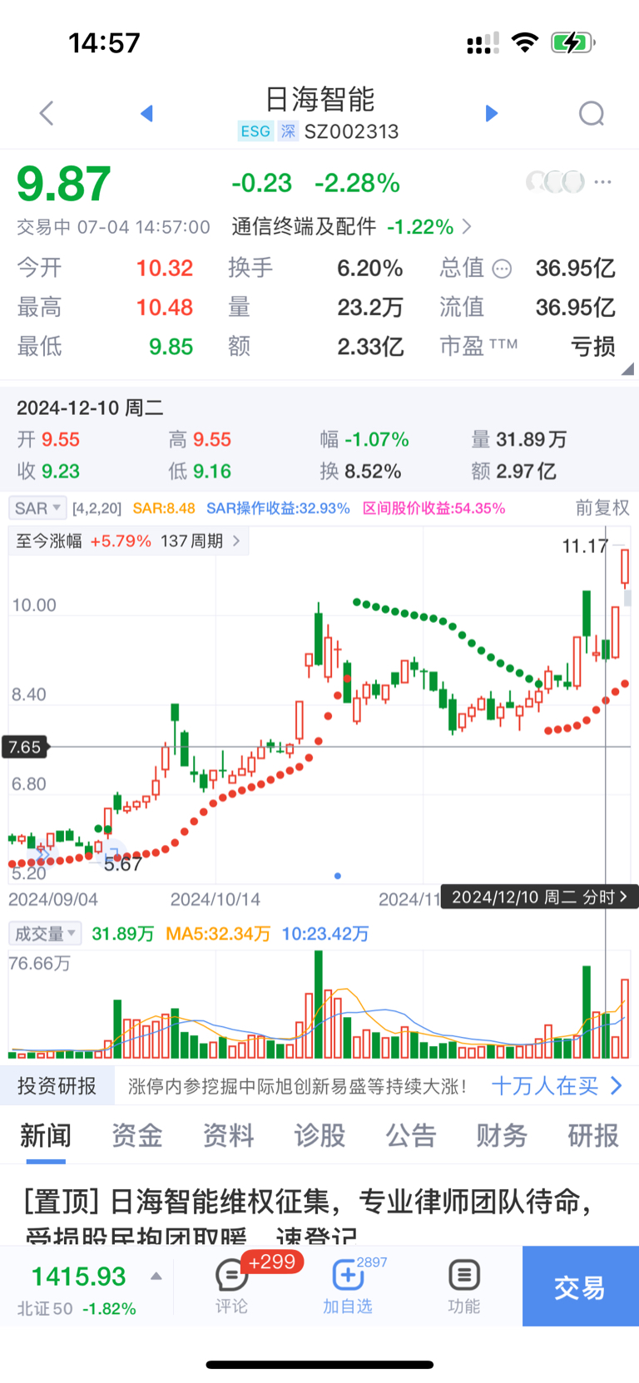Viewport: 639px width, 1383px height.
Task: Open 投资研报 section
Action: click(x=57, y=1086)
